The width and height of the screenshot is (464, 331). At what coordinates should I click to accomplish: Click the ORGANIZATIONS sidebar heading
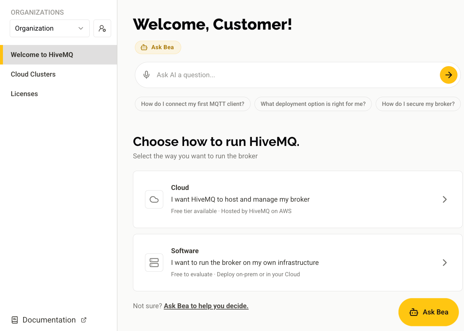click(x=37, y=12)
